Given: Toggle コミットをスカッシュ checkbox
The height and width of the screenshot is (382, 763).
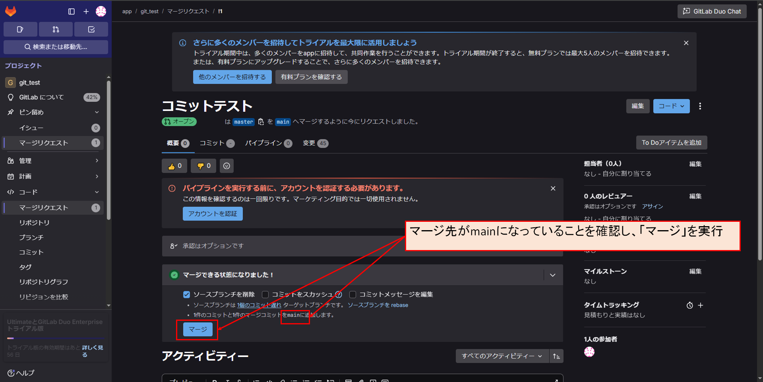Looking at the screenshot, I should point(265,295).
